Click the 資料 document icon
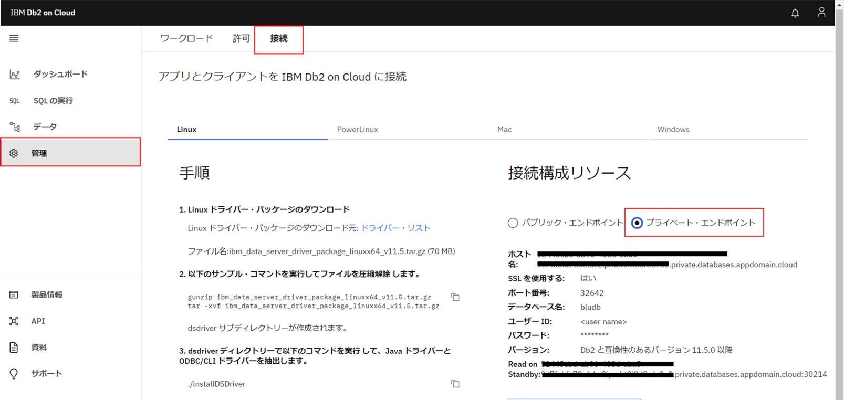The height and width of the screenshot is (400, 844). [14, 348]
